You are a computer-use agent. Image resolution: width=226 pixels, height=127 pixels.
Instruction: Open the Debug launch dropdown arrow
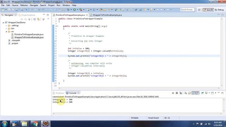[71, 10]
